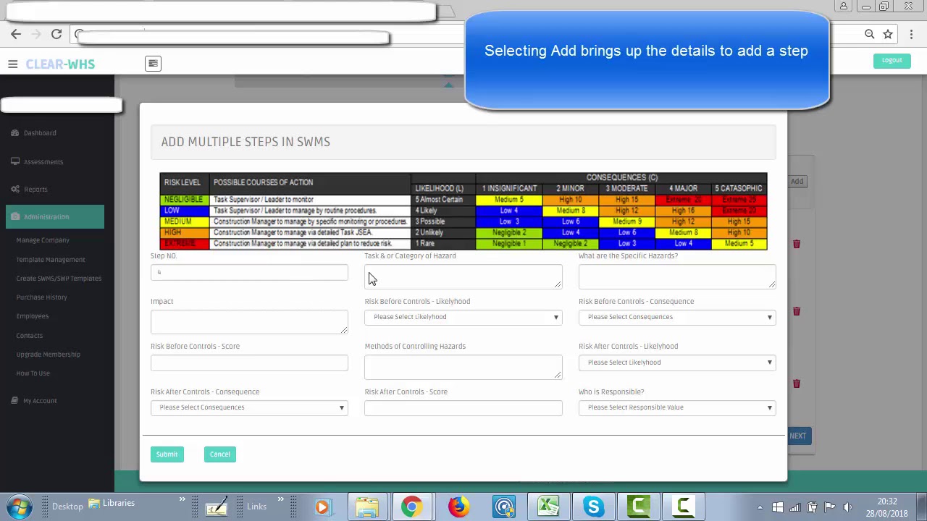The width and height of the screenshot is (927, 521).
Task: Open the media player taskbar icon
Action: (x=322, y=507)
